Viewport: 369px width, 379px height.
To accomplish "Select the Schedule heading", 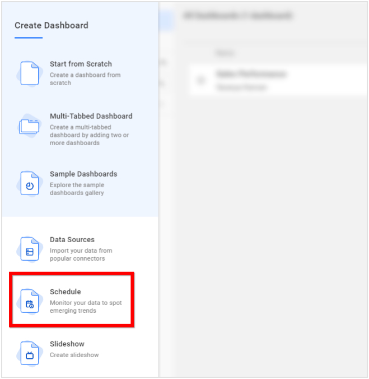I will [x=66, y=292].
